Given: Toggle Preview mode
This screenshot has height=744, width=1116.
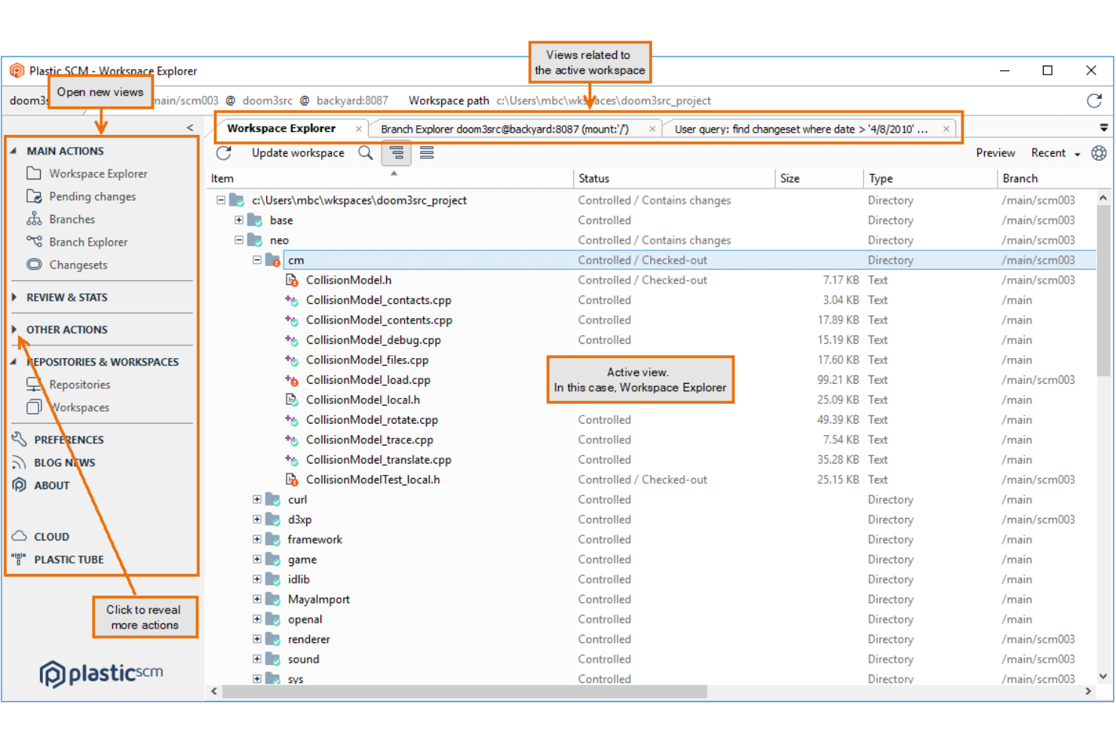Looking at the screenshot, I should point(995,152).
